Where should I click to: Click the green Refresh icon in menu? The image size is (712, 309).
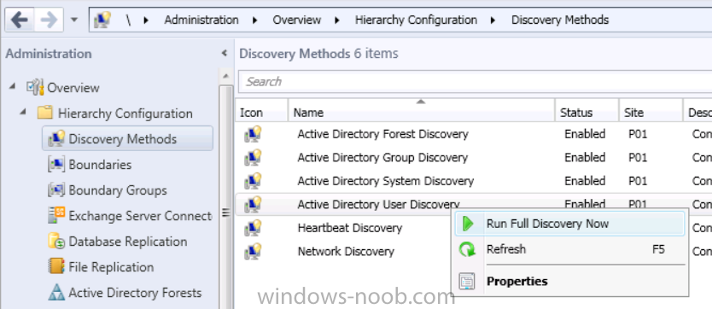click(x=468, y=249)
